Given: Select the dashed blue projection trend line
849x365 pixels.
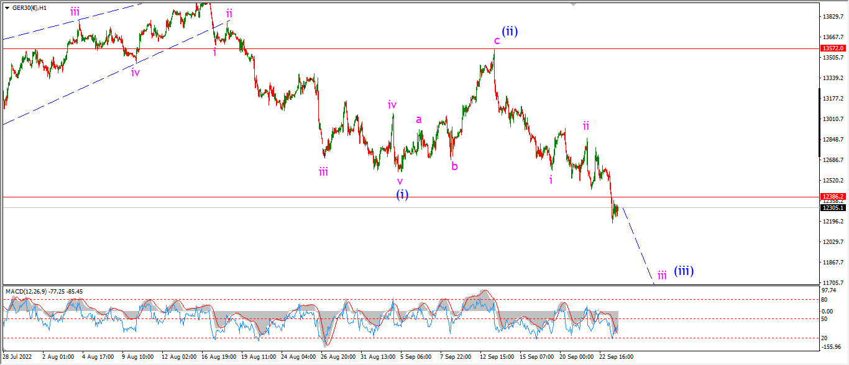Looking at the screenshot, I should pos(638,245).
